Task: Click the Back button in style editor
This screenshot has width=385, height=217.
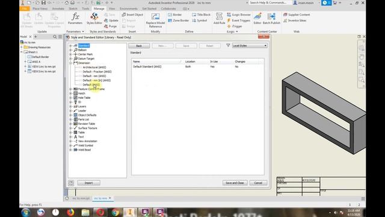Action: tap(139, 46)
